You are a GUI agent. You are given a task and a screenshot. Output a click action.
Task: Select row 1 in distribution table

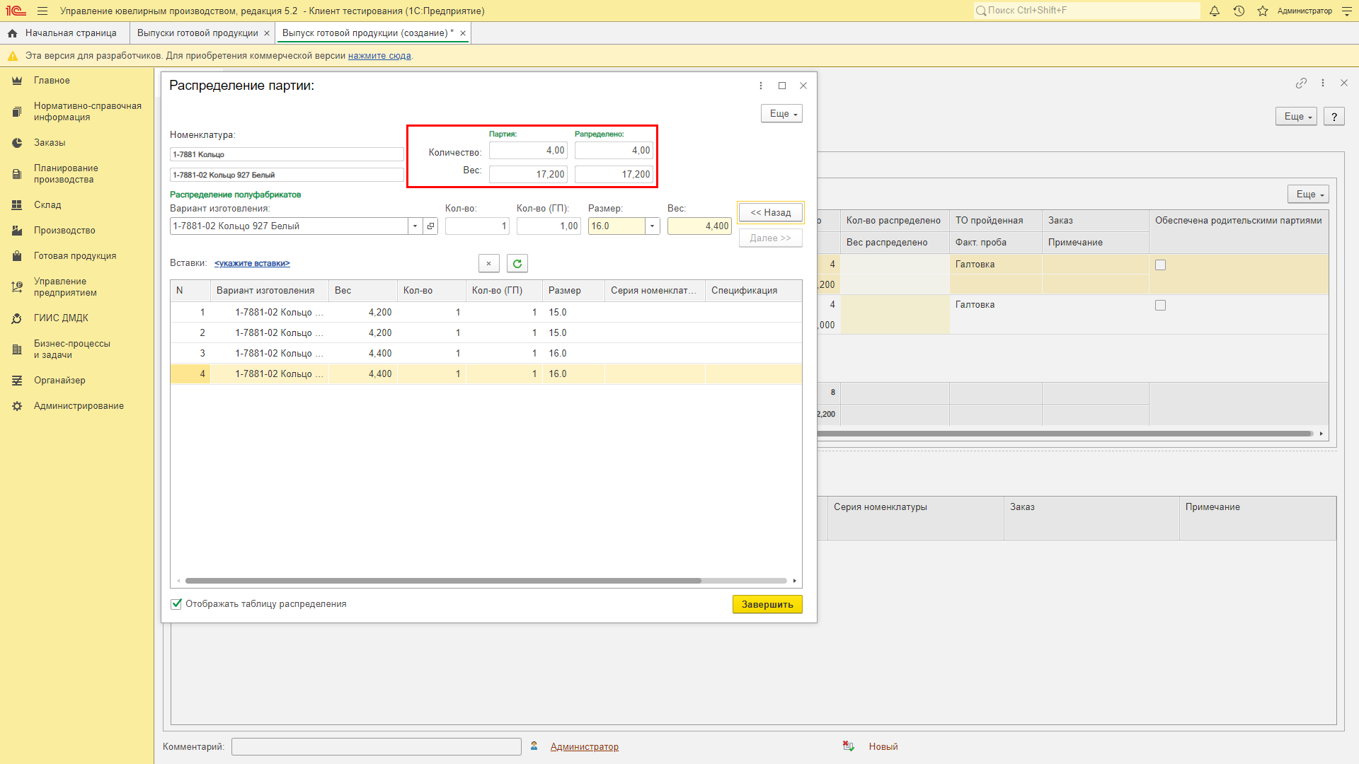[x=486, y=312]
